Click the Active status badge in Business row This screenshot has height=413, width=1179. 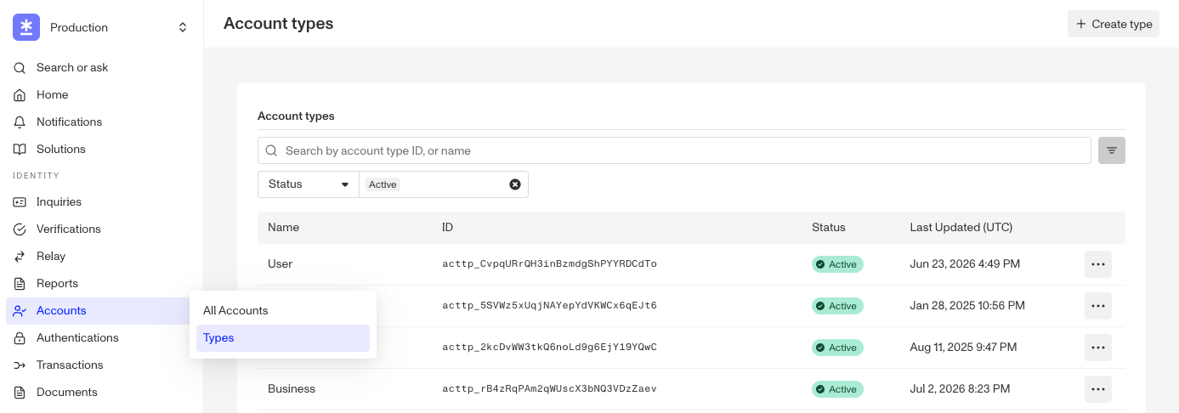(x=837, y=389)
